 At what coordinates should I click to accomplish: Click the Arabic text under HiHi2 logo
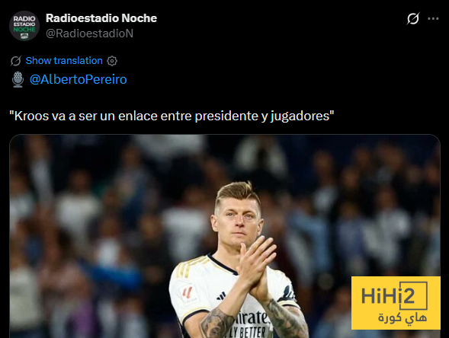pos(402,318)
